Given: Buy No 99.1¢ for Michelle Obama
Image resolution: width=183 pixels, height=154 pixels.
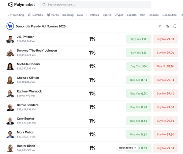Looking at the screenshot, I should (165, 66).
